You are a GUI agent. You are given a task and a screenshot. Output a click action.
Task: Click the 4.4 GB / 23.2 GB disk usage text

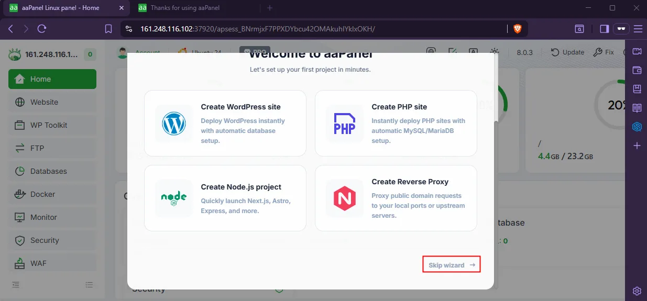click(566, 156)
